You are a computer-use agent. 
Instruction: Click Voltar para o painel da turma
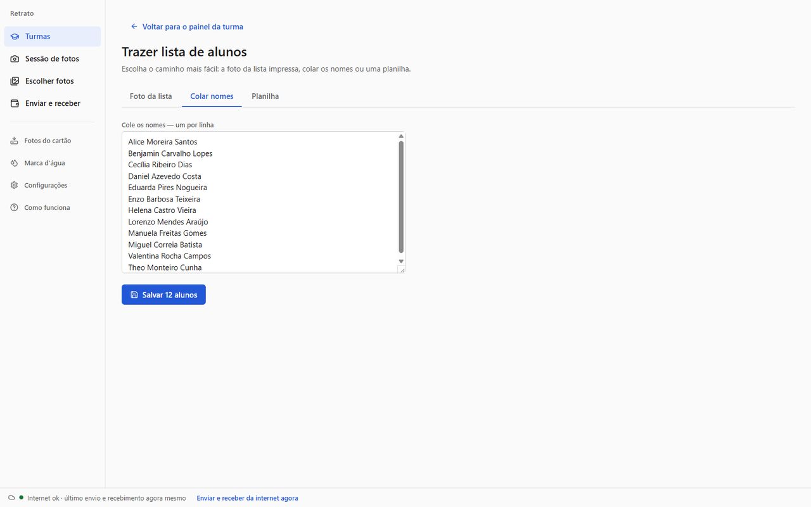coord(187,27)
